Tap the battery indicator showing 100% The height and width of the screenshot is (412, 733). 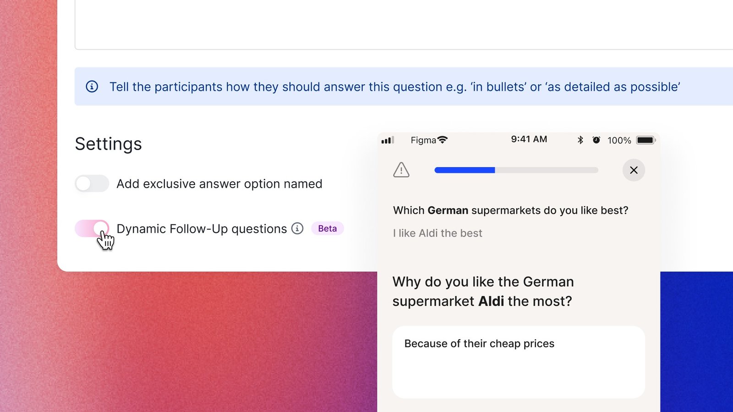click(645, 141)
